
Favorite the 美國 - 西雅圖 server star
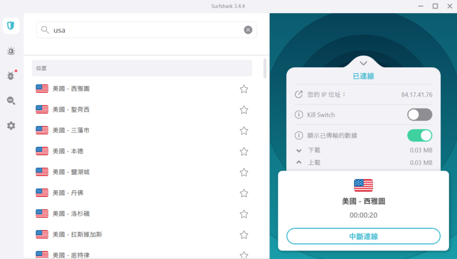pos(244,89)
